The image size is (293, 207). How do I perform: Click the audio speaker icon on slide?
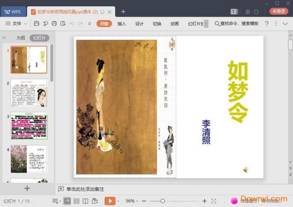click(245, 170)
